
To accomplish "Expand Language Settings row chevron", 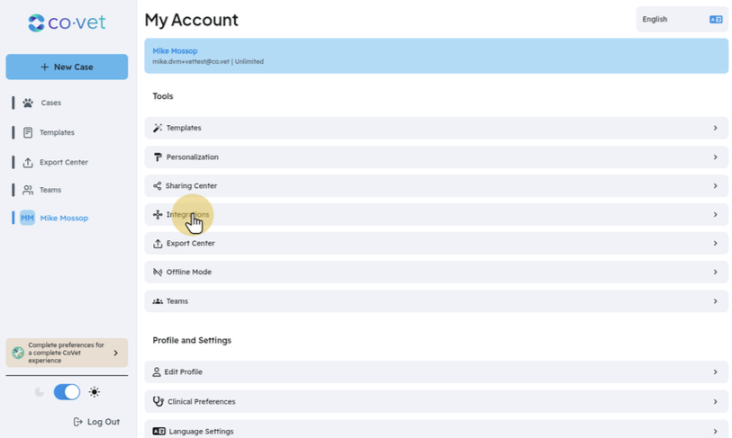I will point(715,431).
